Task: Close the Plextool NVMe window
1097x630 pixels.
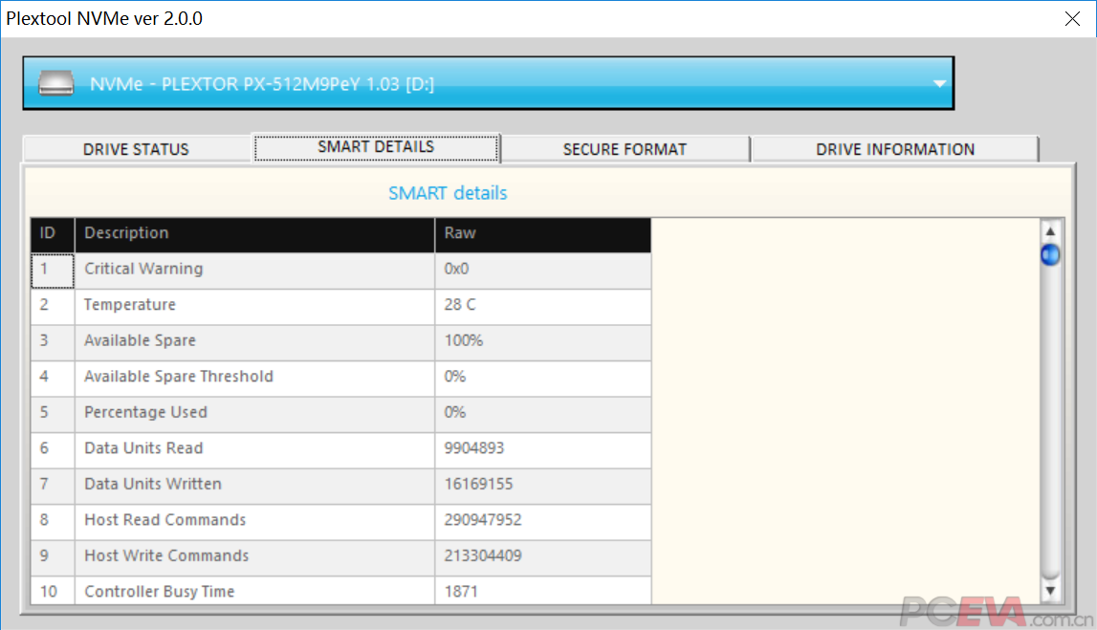Action: [1072, 19]
